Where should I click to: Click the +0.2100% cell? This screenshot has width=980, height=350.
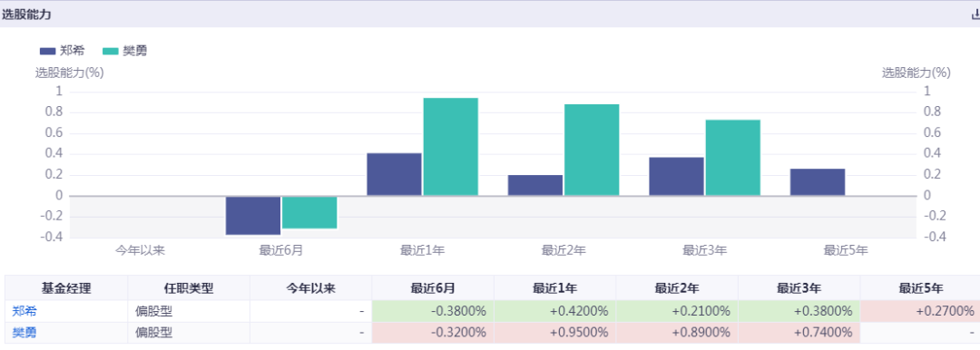(677, 311)
